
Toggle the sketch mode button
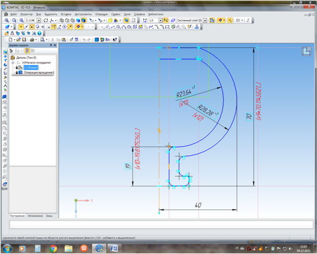coord(212,20)
